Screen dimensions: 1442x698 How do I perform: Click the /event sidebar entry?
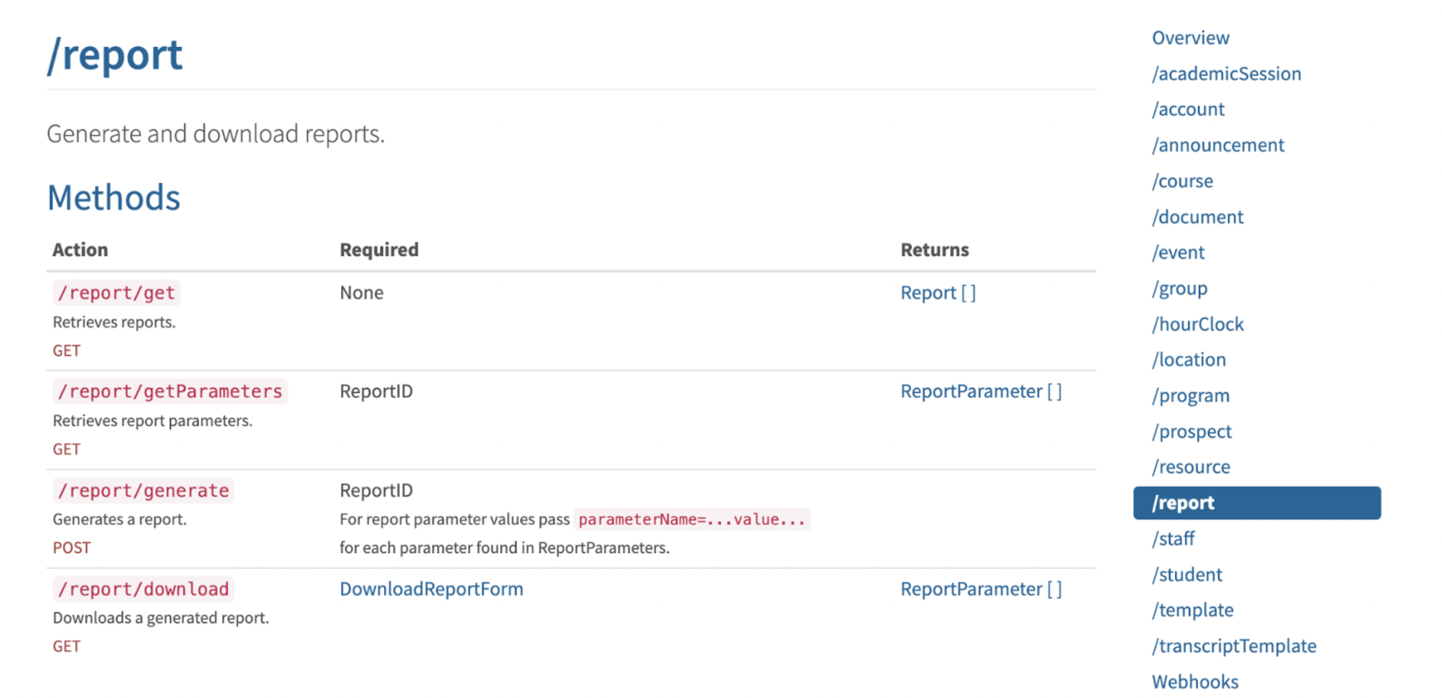point(1178,253)
